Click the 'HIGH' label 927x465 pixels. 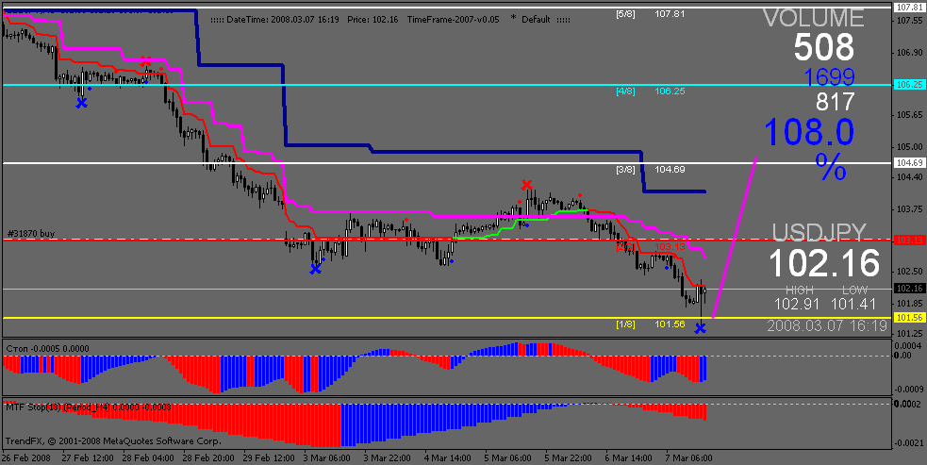coord(800,290)
